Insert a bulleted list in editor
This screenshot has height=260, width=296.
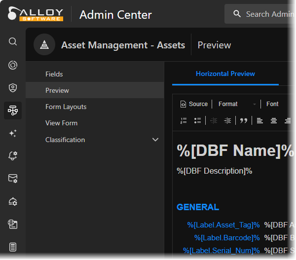[197, 120]
